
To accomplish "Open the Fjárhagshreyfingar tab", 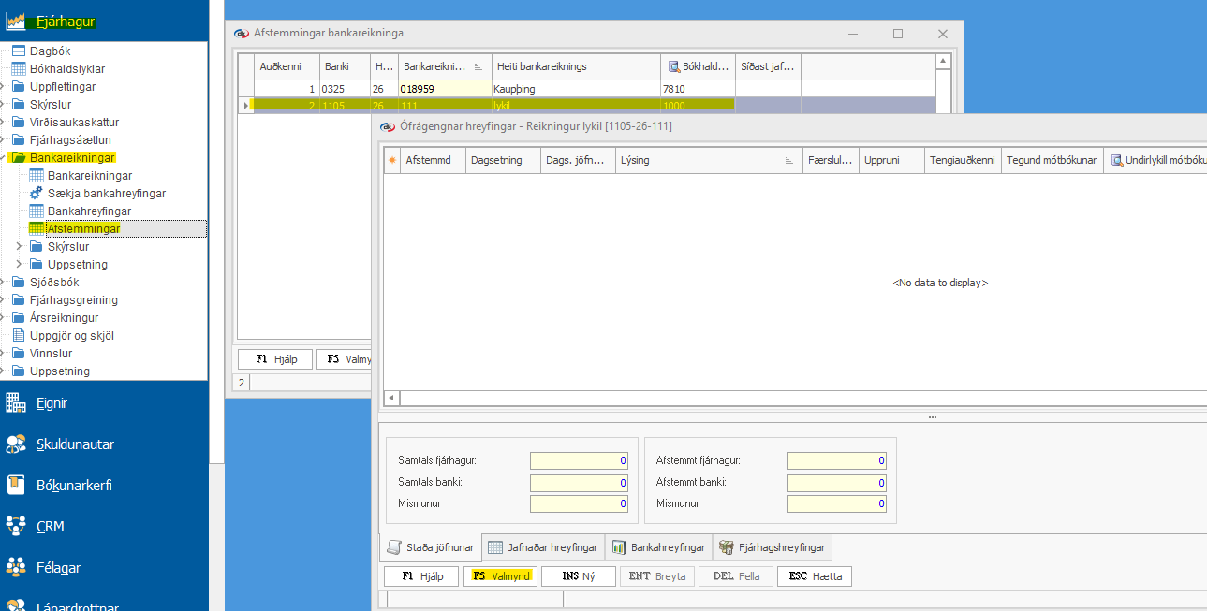I will tap(773, 547).
